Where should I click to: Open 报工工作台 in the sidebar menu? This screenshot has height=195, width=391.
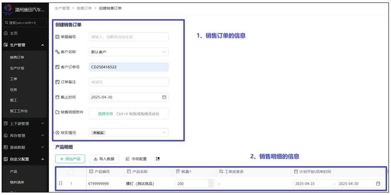click(21, 111)
